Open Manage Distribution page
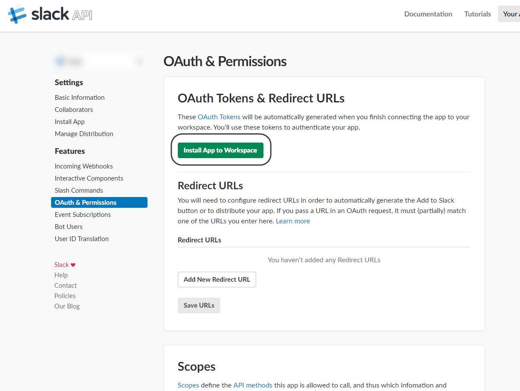520x391 pixels. pos(84,134)
